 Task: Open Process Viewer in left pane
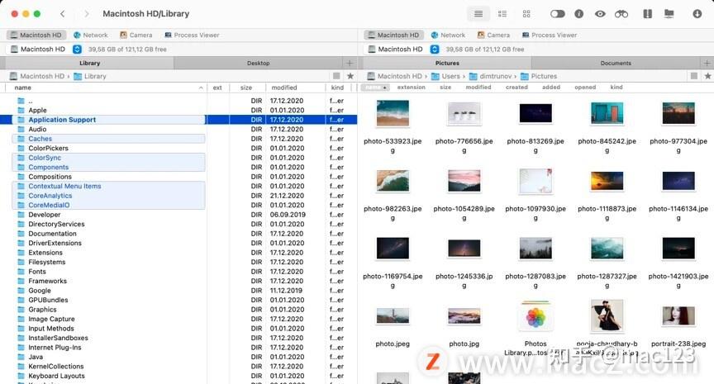tap(192, 35)
